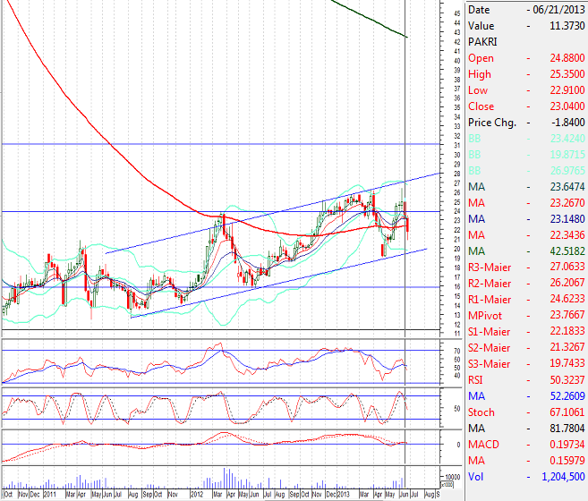Image resolution: width=588 pixels, height=501 pixels.
Task: Click the Vol figure 1,204,500
Action: (559, 477)
